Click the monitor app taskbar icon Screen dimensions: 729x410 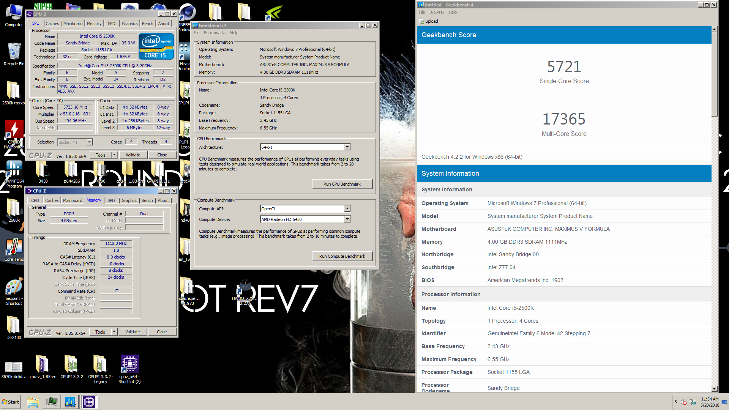(x=52, y=402)
